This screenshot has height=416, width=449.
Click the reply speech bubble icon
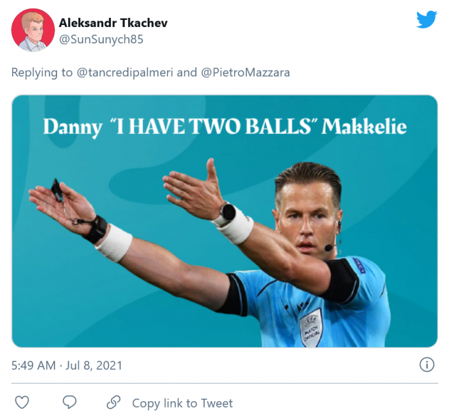[x=69, y=403]
